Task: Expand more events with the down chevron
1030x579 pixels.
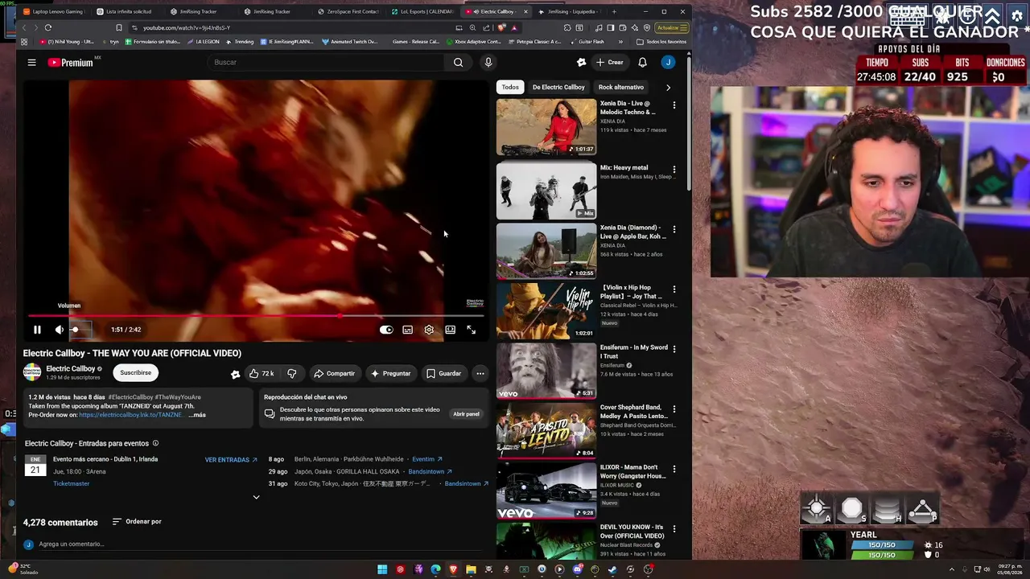Action: pyautogui.click(x=256, y=497)
